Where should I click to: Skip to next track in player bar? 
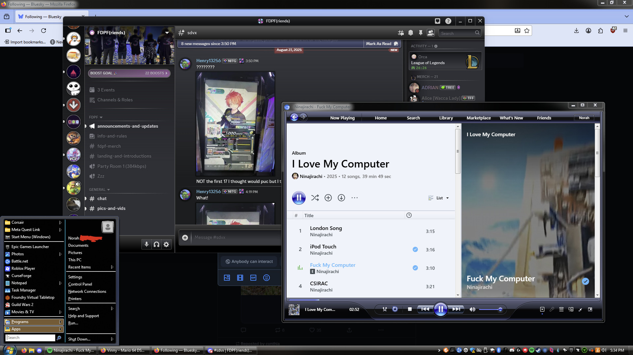456,309
